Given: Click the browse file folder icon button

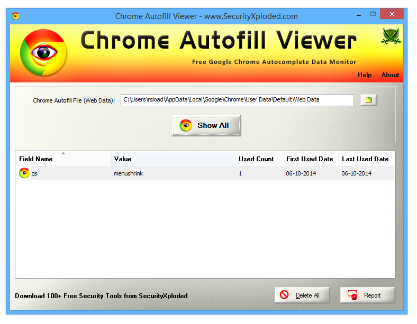Looking at the screenshot, I should (x=369, y=100).
